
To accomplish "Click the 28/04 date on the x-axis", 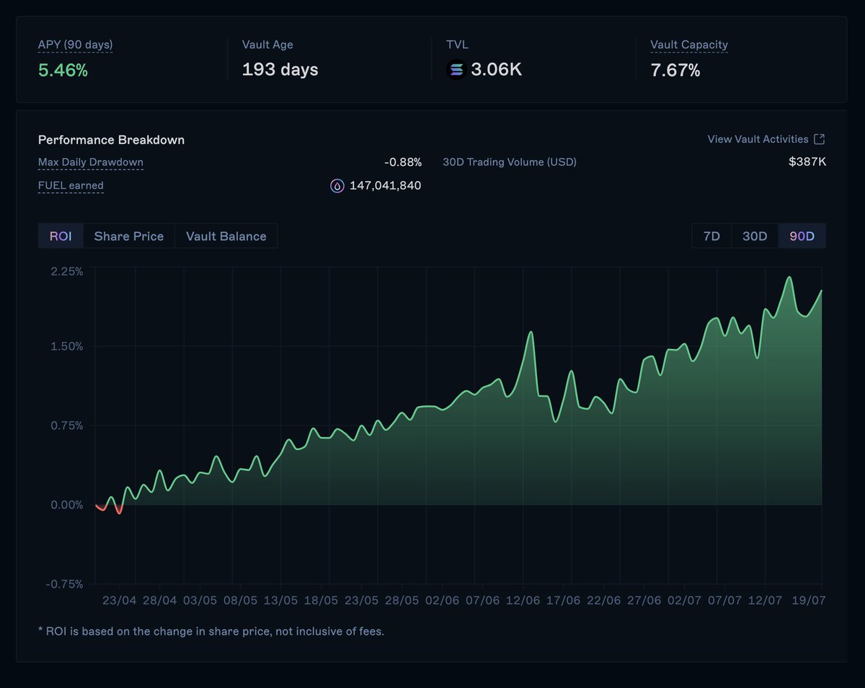I will point(160,601).
